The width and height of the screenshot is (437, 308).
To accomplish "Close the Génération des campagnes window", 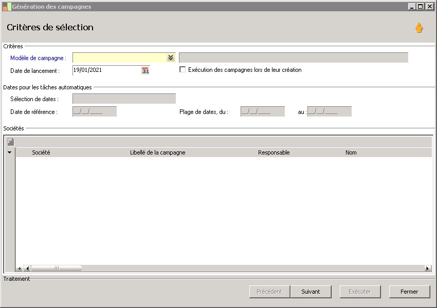I will pos(429,6).
